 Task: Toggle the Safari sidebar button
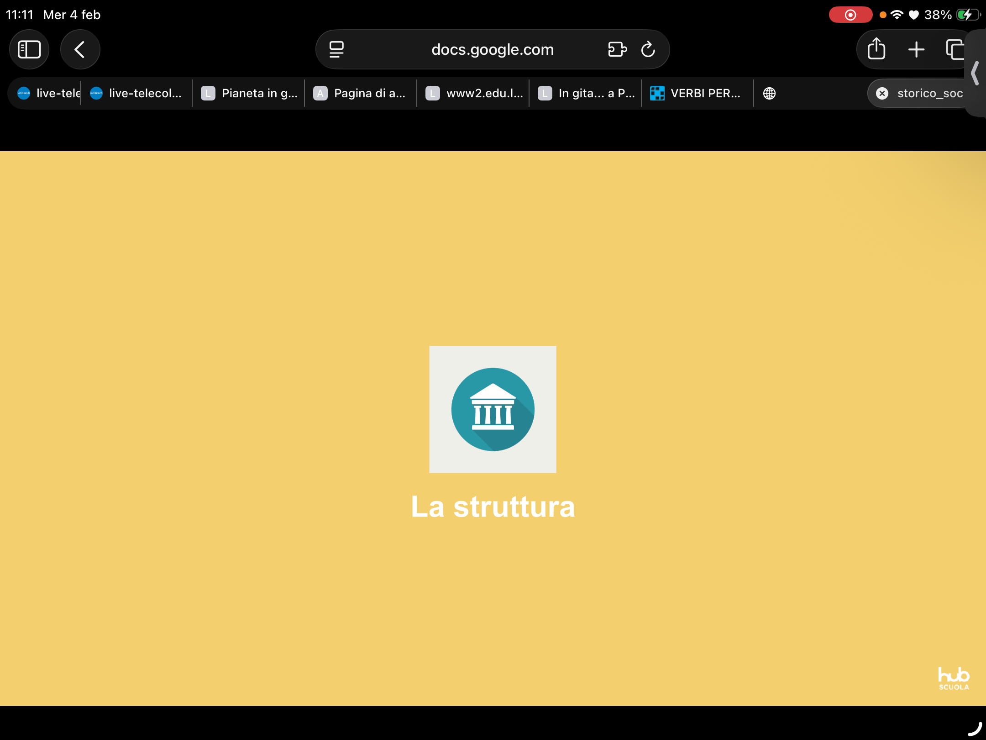point(29,49)
